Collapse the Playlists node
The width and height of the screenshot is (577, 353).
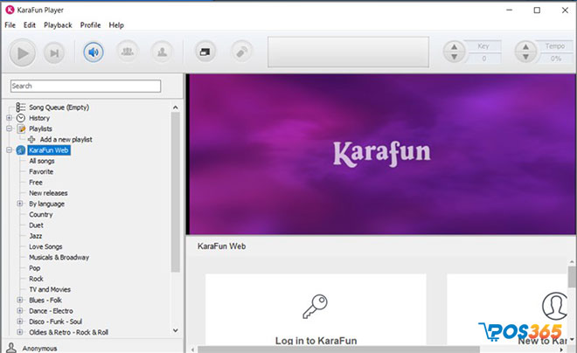10,128
